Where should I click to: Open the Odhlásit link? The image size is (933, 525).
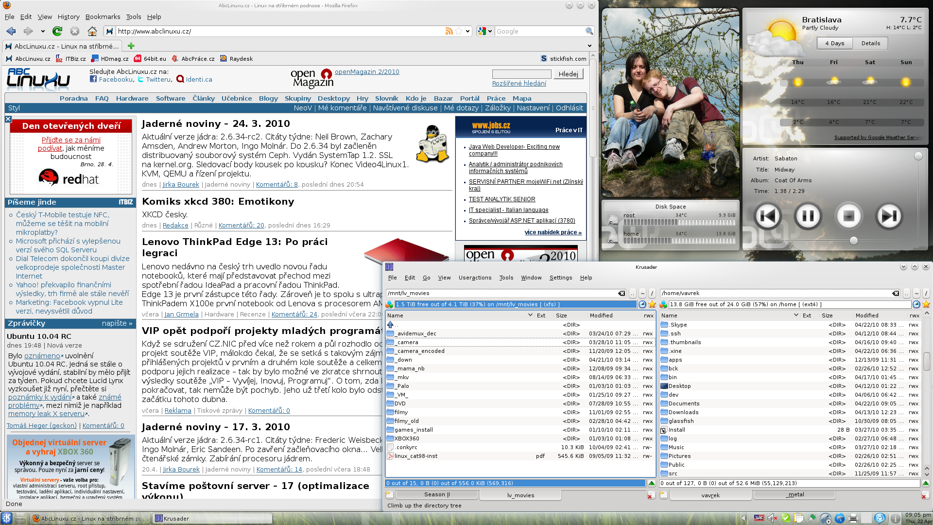tap(569, 108)
